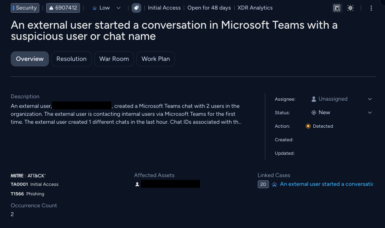Open the linked case 'An external user started a conversation' link
The image size is (385, 228).
click(327, 184)
